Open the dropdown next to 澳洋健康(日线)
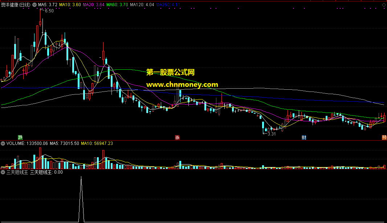Image resolution: width=387 pixels, height=223 pixels. (x=34, y=5)
